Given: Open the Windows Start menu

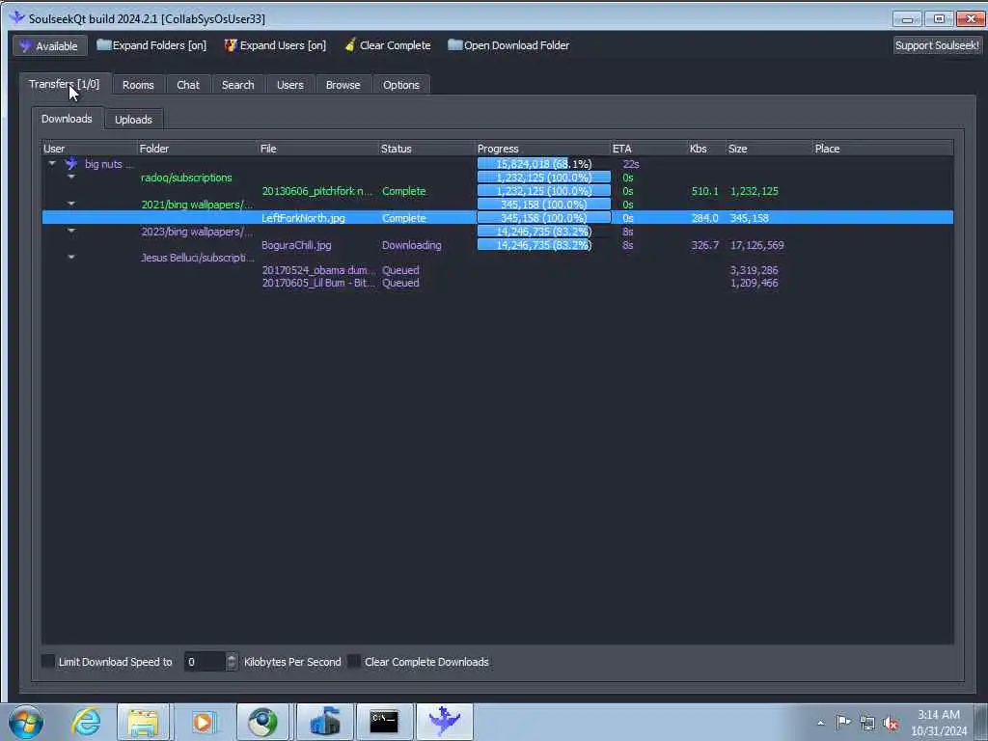Looking at the screenshot, I should (26, 722).
